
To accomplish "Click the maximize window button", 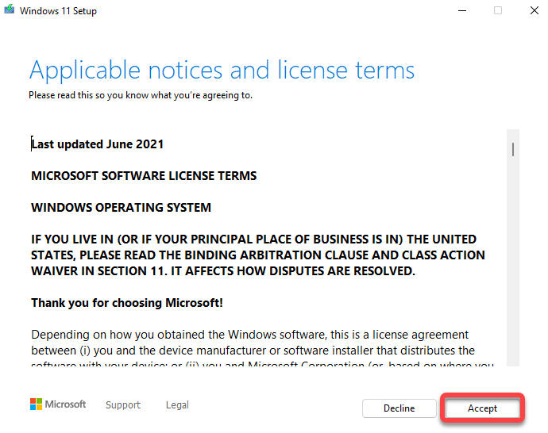I will tap(498, 11).
